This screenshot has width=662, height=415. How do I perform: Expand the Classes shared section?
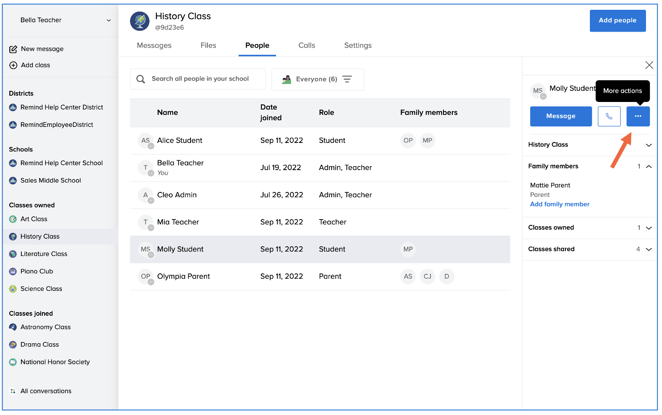pyautogui.click(x=648, y=249)
